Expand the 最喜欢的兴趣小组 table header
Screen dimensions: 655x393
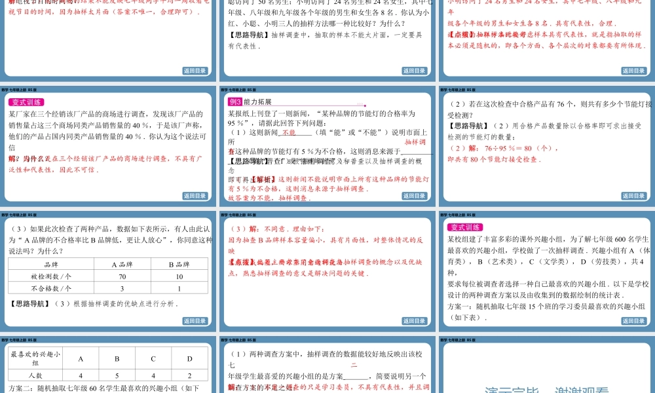click(36, 359)
